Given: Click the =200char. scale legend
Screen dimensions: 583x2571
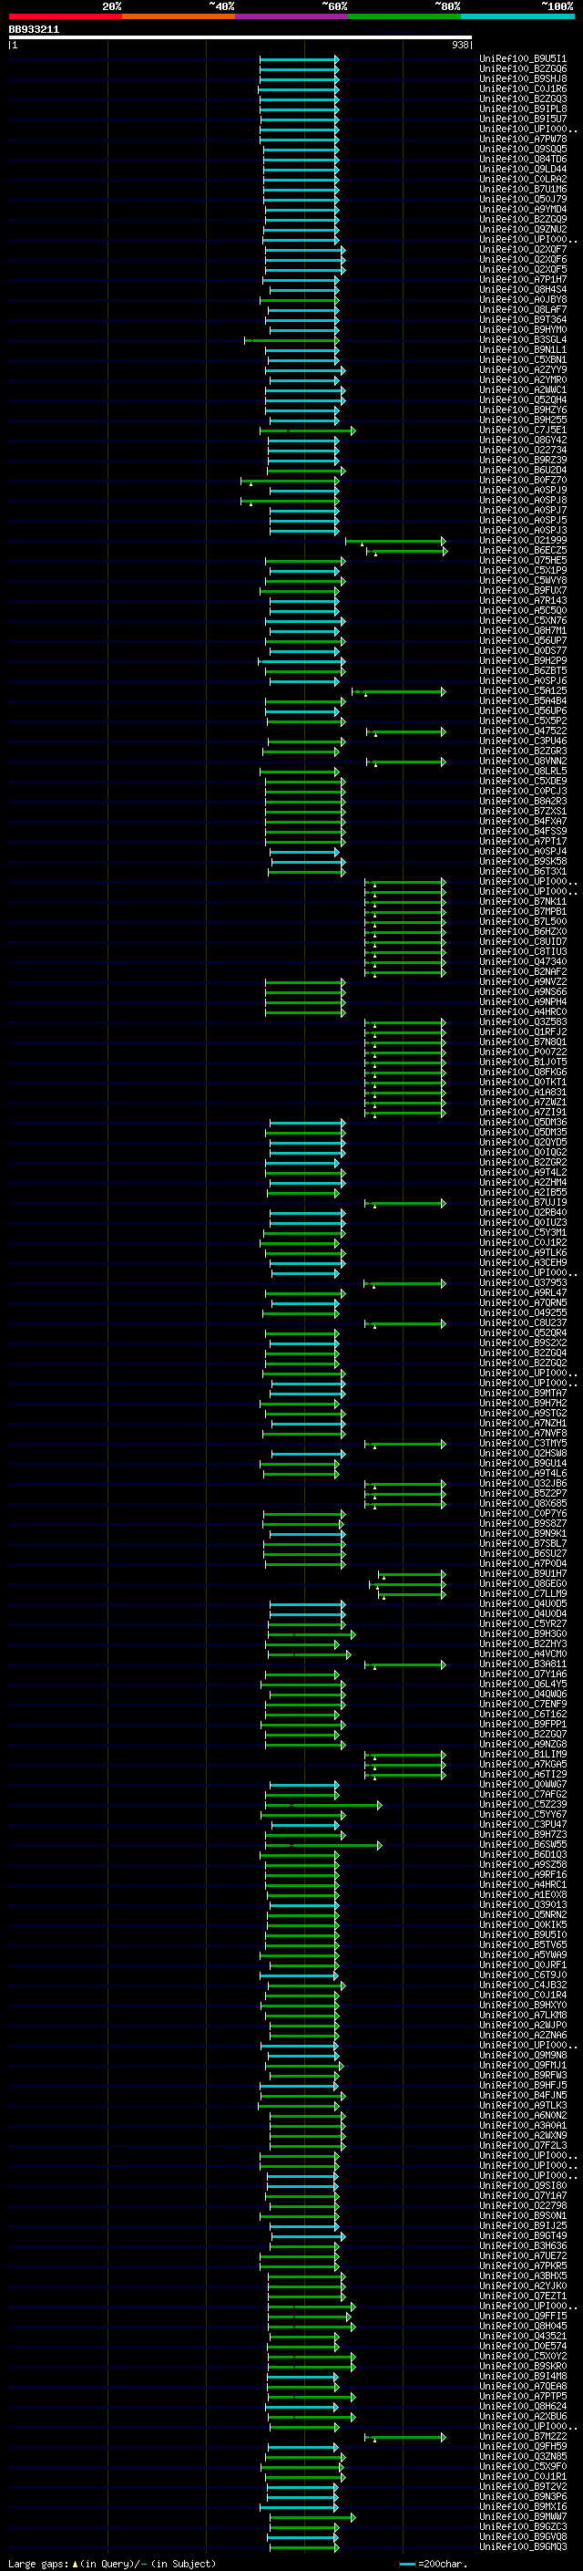Looking at the screenshot, I should point(433,2564).
